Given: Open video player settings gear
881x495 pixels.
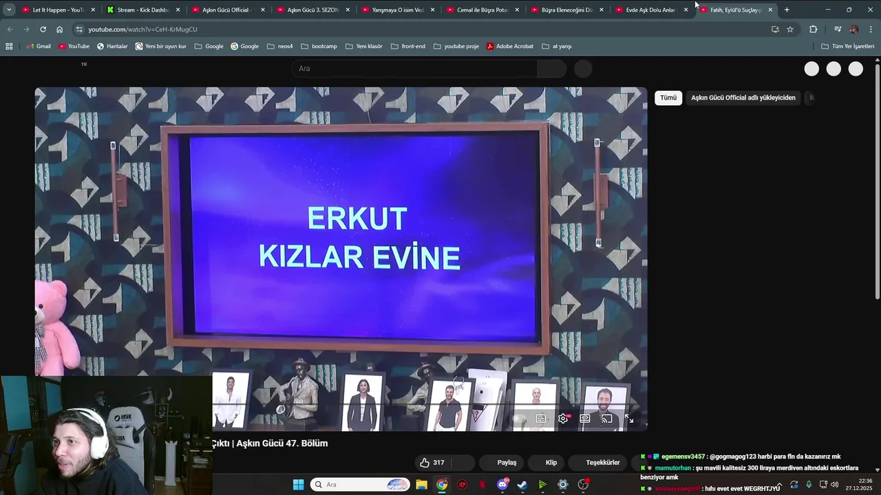Looking at the screenshot, I should click(x=563, y=418).
